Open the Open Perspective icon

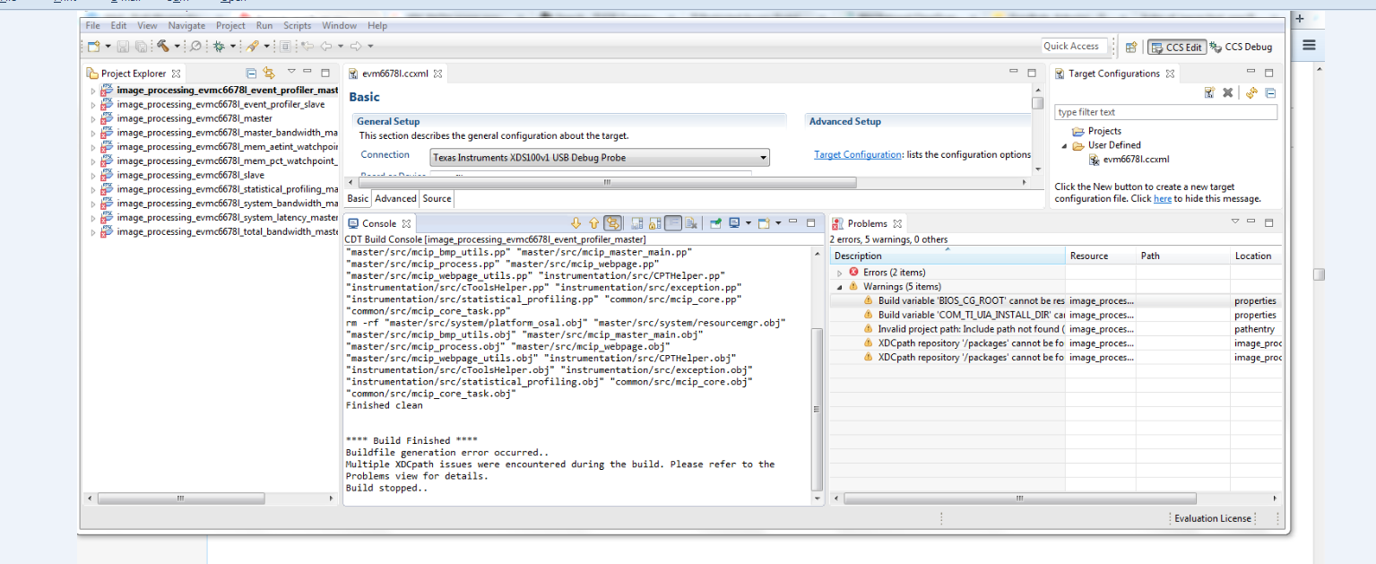[1131, 48]
